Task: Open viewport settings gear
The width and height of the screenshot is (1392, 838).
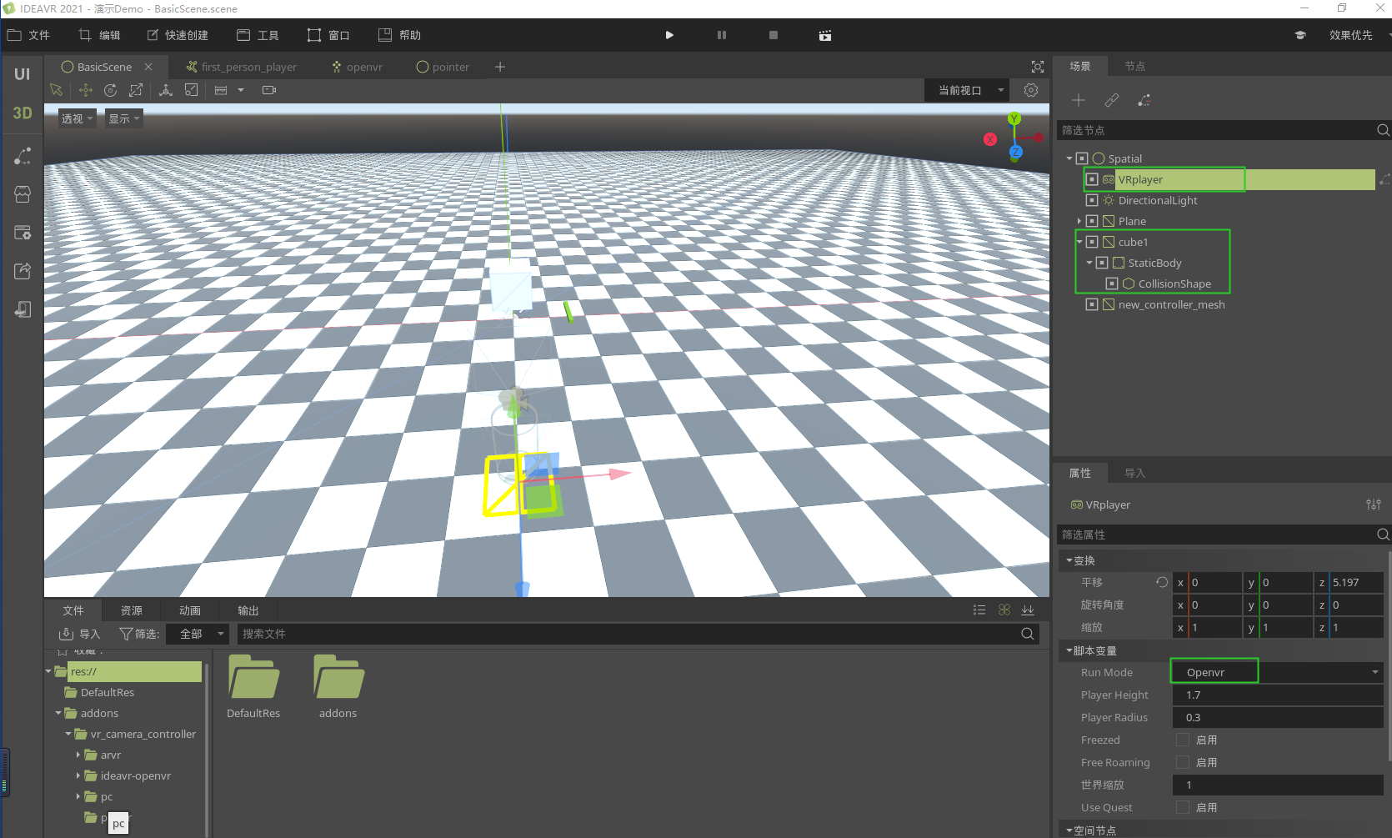Action: (1031, 90)
